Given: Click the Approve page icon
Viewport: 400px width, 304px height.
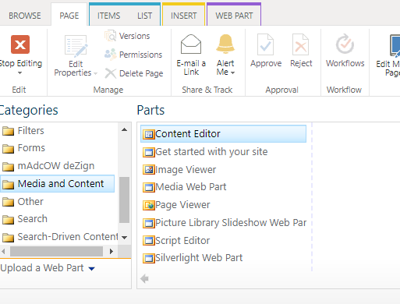Looking at the screenshot, I should click(x=265, y=44).
